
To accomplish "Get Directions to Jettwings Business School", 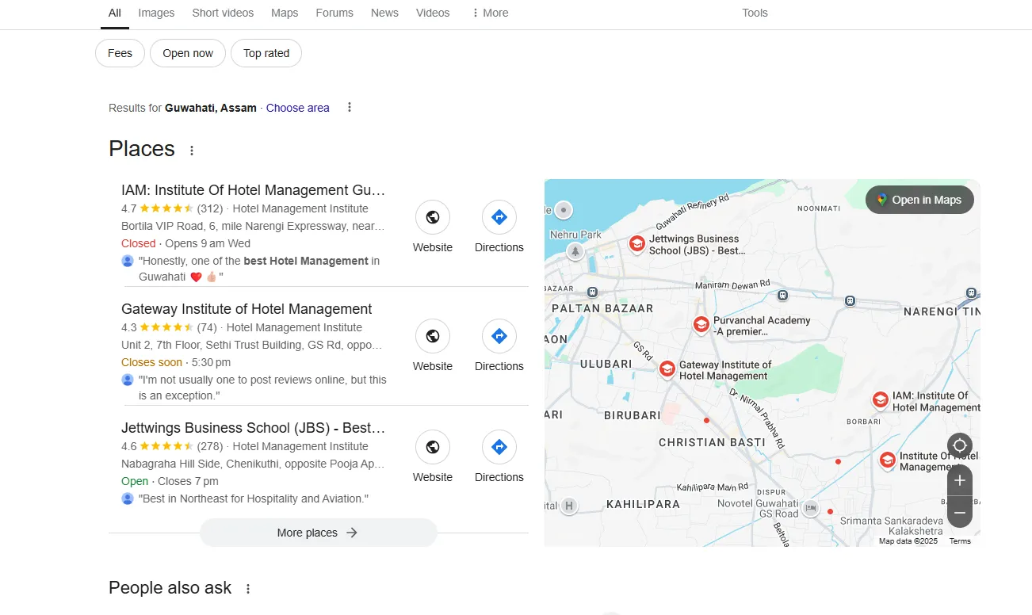I will point(499,447).
